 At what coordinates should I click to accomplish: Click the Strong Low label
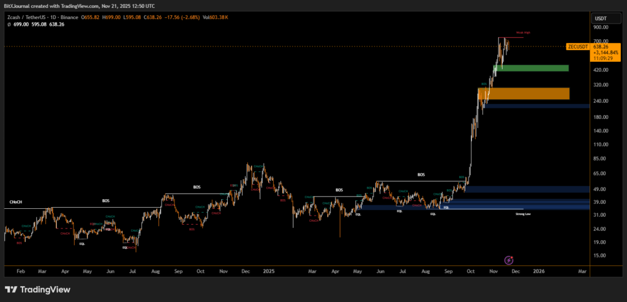[x=522, y=214]
